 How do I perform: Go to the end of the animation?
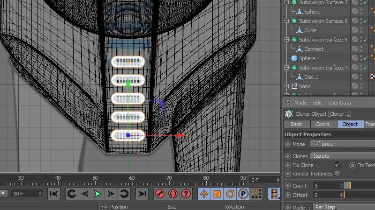[x=142, y=194]
